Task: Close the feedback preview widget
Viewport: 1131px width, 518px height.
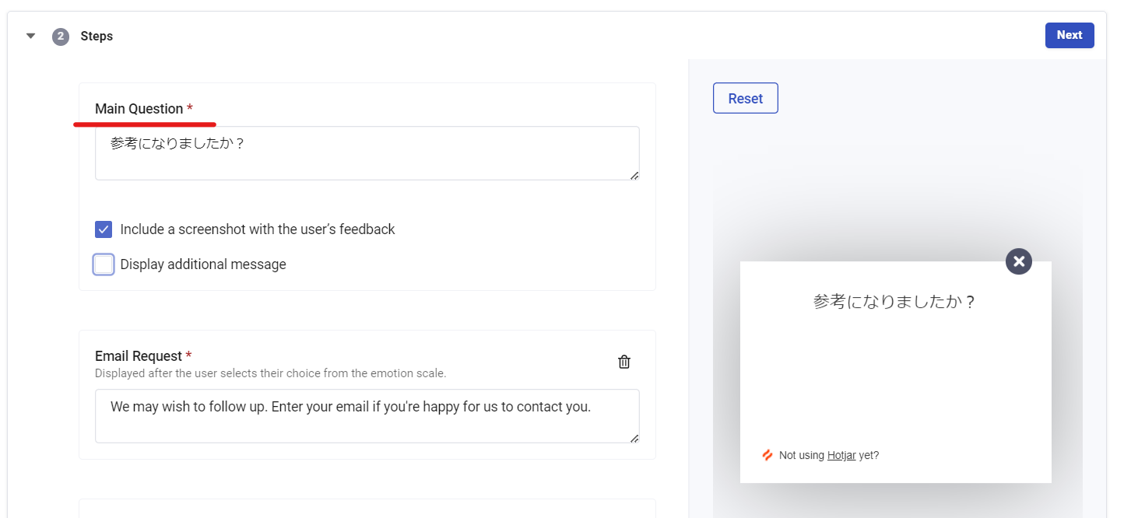Action: (x=1019, y=261)
